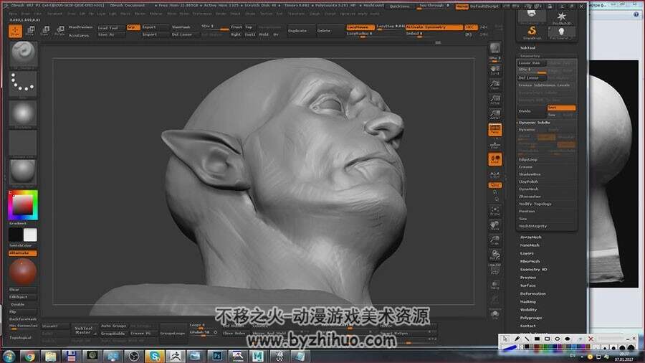Screen dimensions: 645x363
Task: Open Skype from the taskbar
Action: pos(155,356)
